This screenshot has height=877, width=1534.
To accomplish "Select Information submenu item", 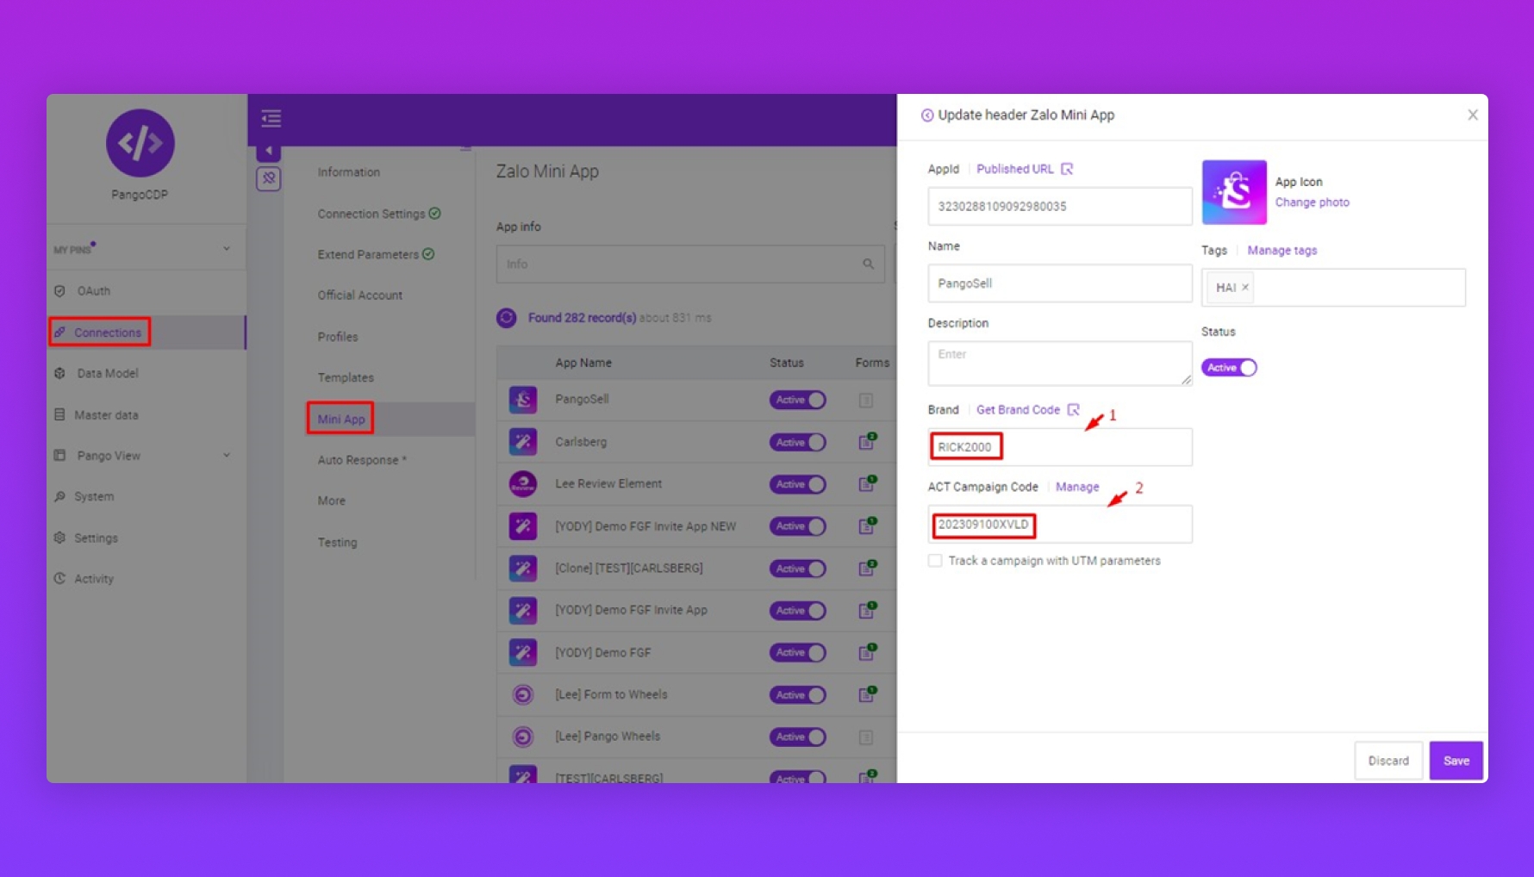I will click(348, 172).
